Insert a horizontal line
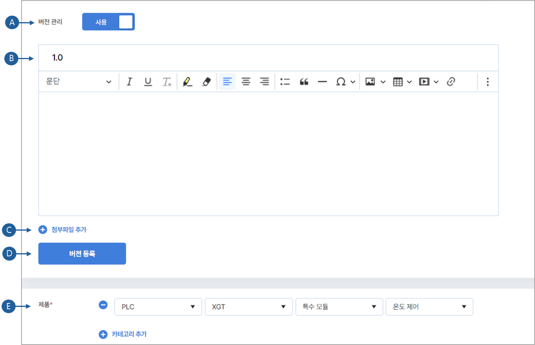Viewport: 535px width, 345px height. point(322,82)
